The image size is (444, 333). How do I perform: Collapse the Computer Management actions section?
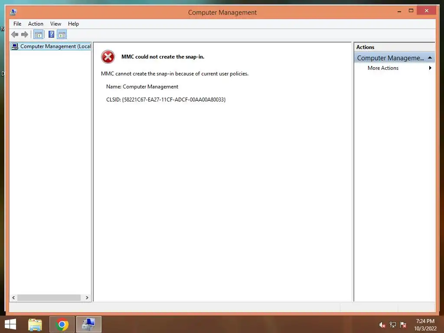[430, 58]
